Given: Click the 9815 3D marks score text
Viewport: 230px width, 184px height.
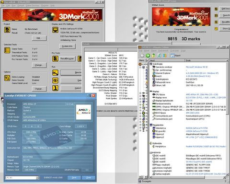Looking at the screenshot, I should [x=184, y=39].
